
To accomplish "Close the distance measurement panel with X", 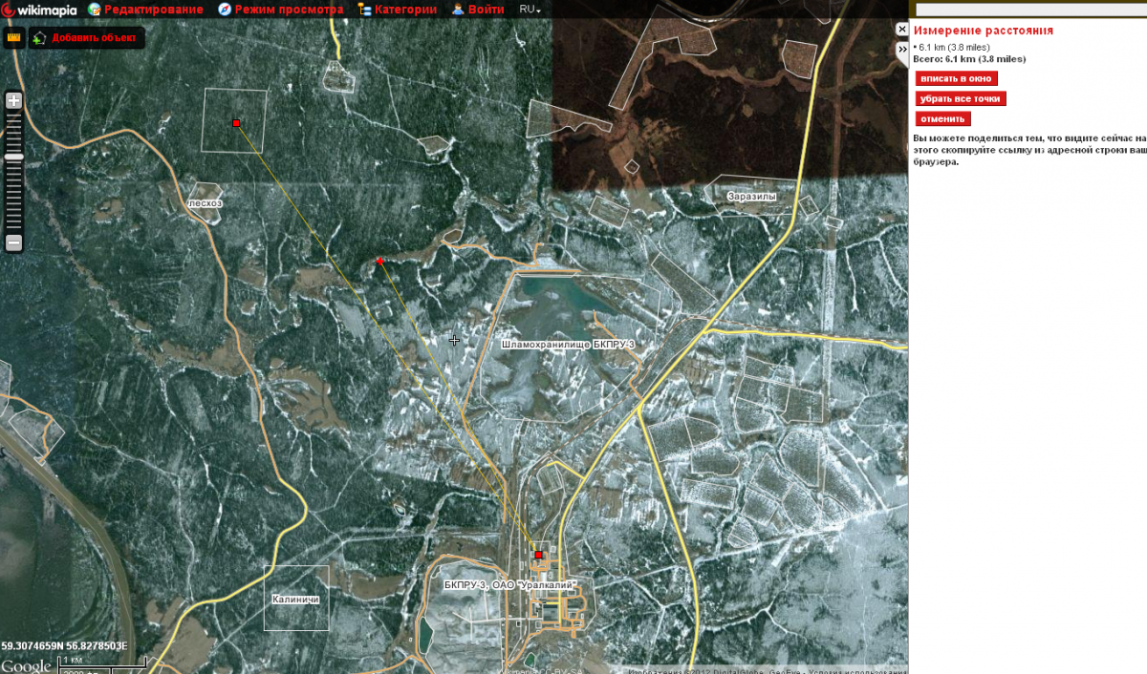I will (901, 30).
